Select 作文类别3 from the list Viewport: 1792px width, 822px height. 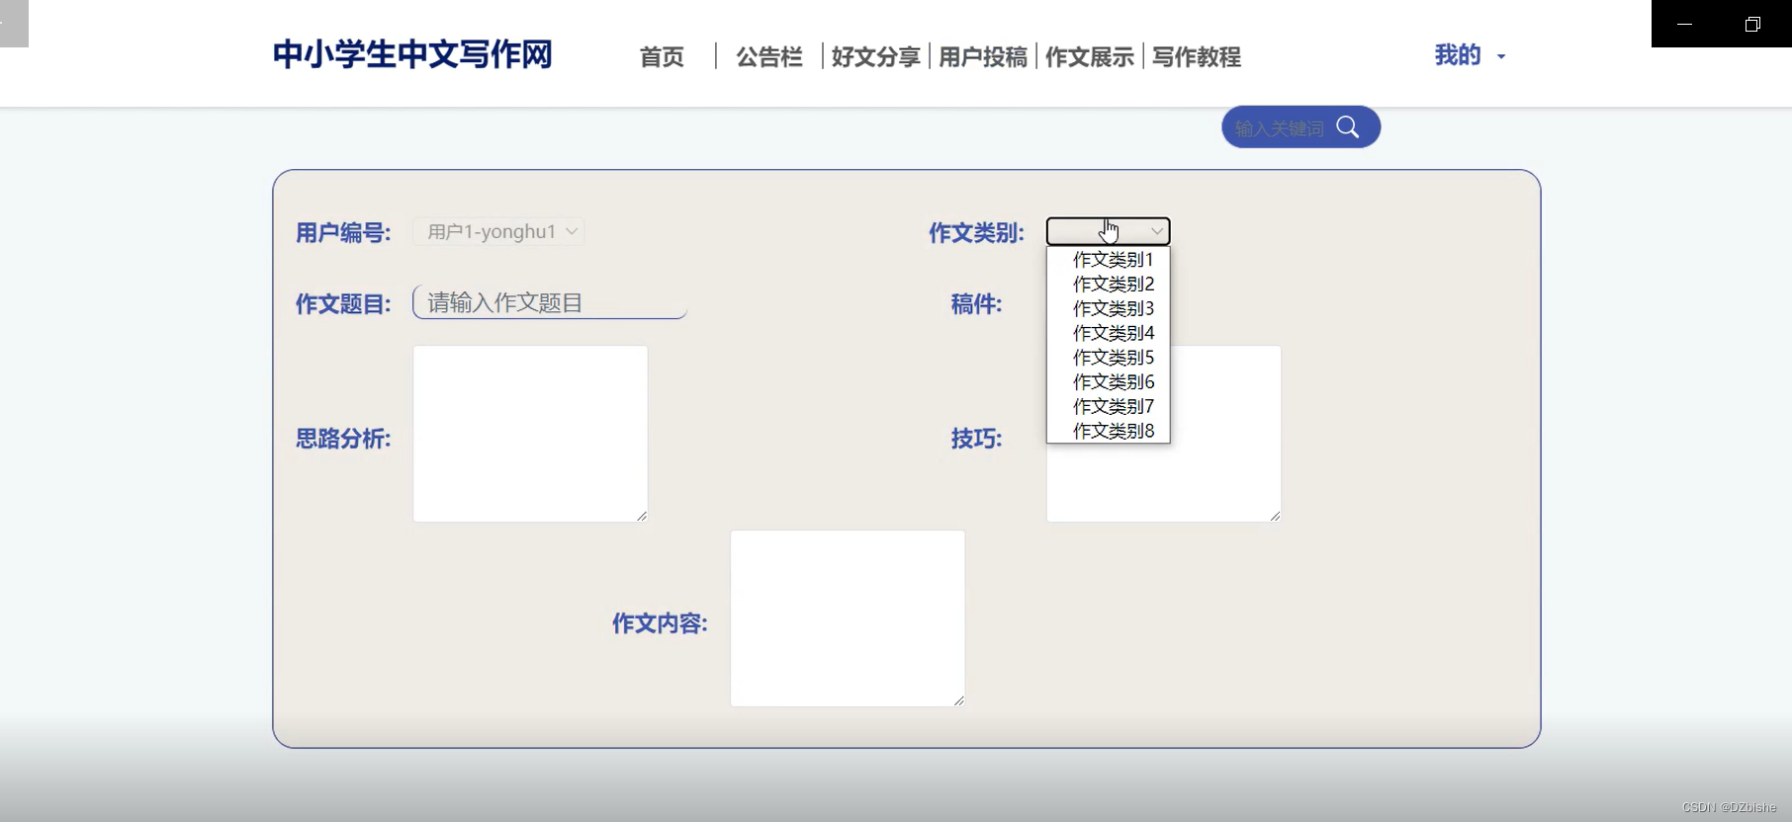[1109, 309]
